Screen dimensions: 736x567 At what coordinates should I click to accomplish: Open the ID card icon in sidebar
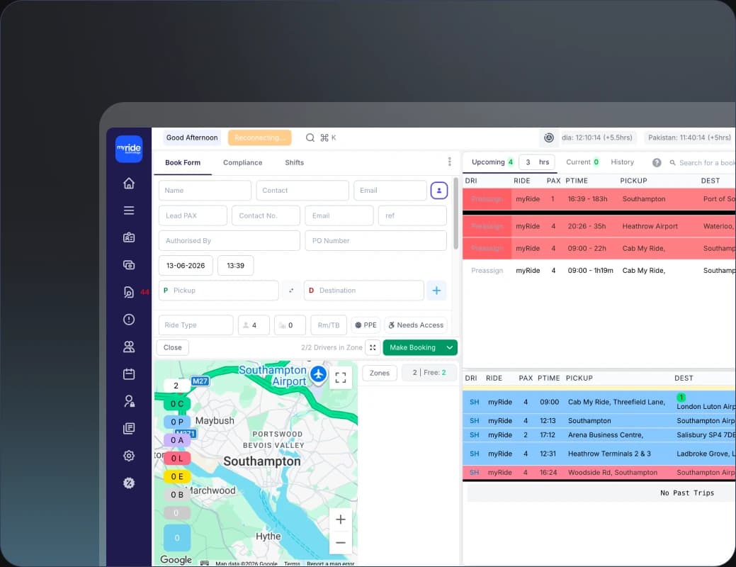tap(129, 237)
